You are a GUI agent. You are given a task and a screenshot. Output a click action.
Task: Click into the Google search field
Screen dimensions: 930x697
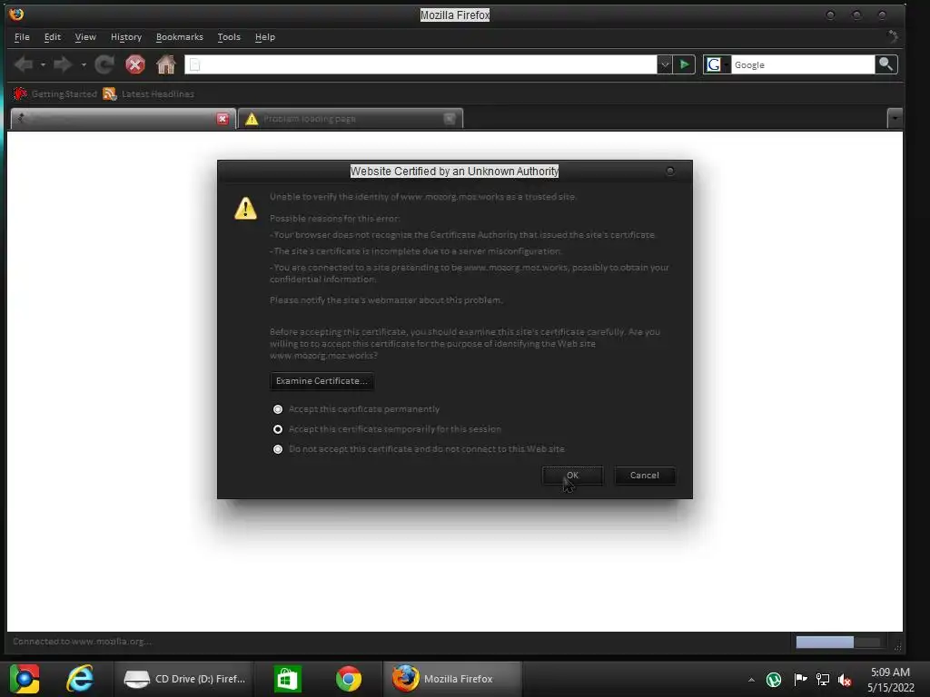803,64
